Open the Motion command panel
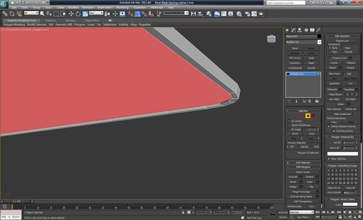363x220 pixels. click(306, 30)
